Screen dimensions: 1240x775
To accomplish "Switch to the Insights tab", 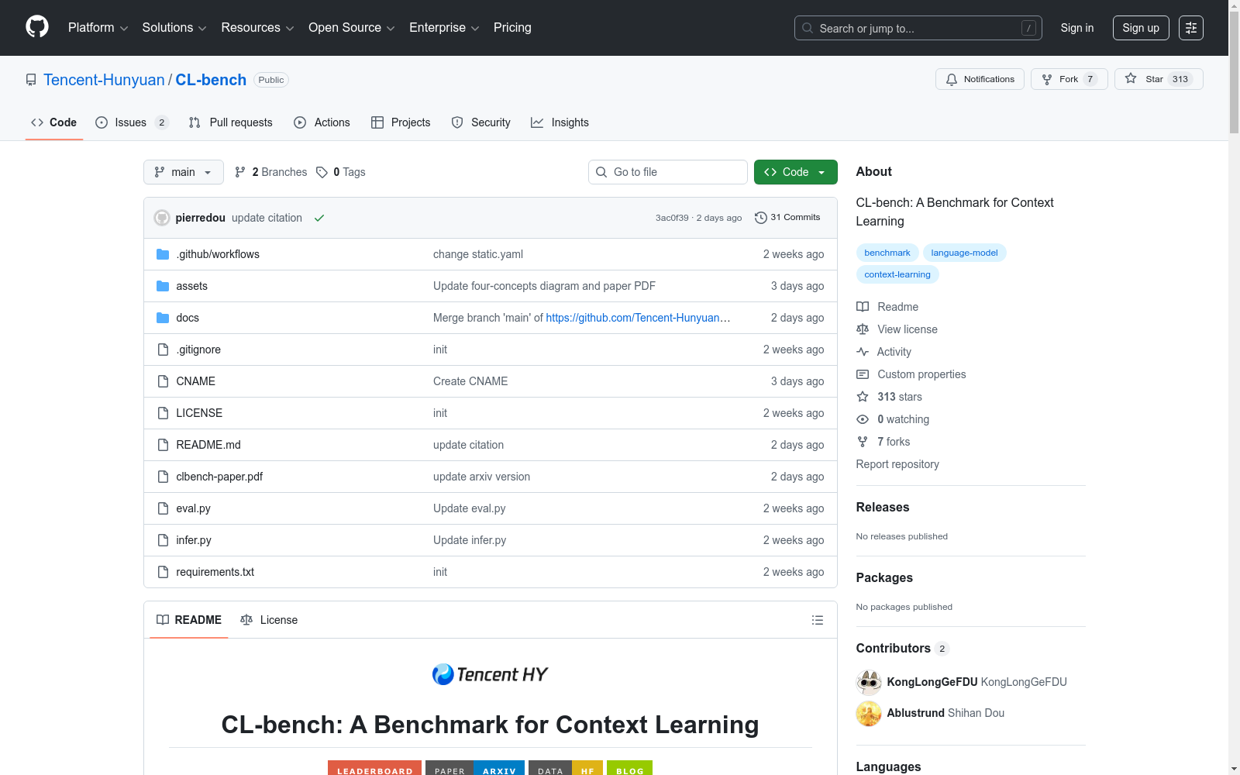I will point(560,122).
